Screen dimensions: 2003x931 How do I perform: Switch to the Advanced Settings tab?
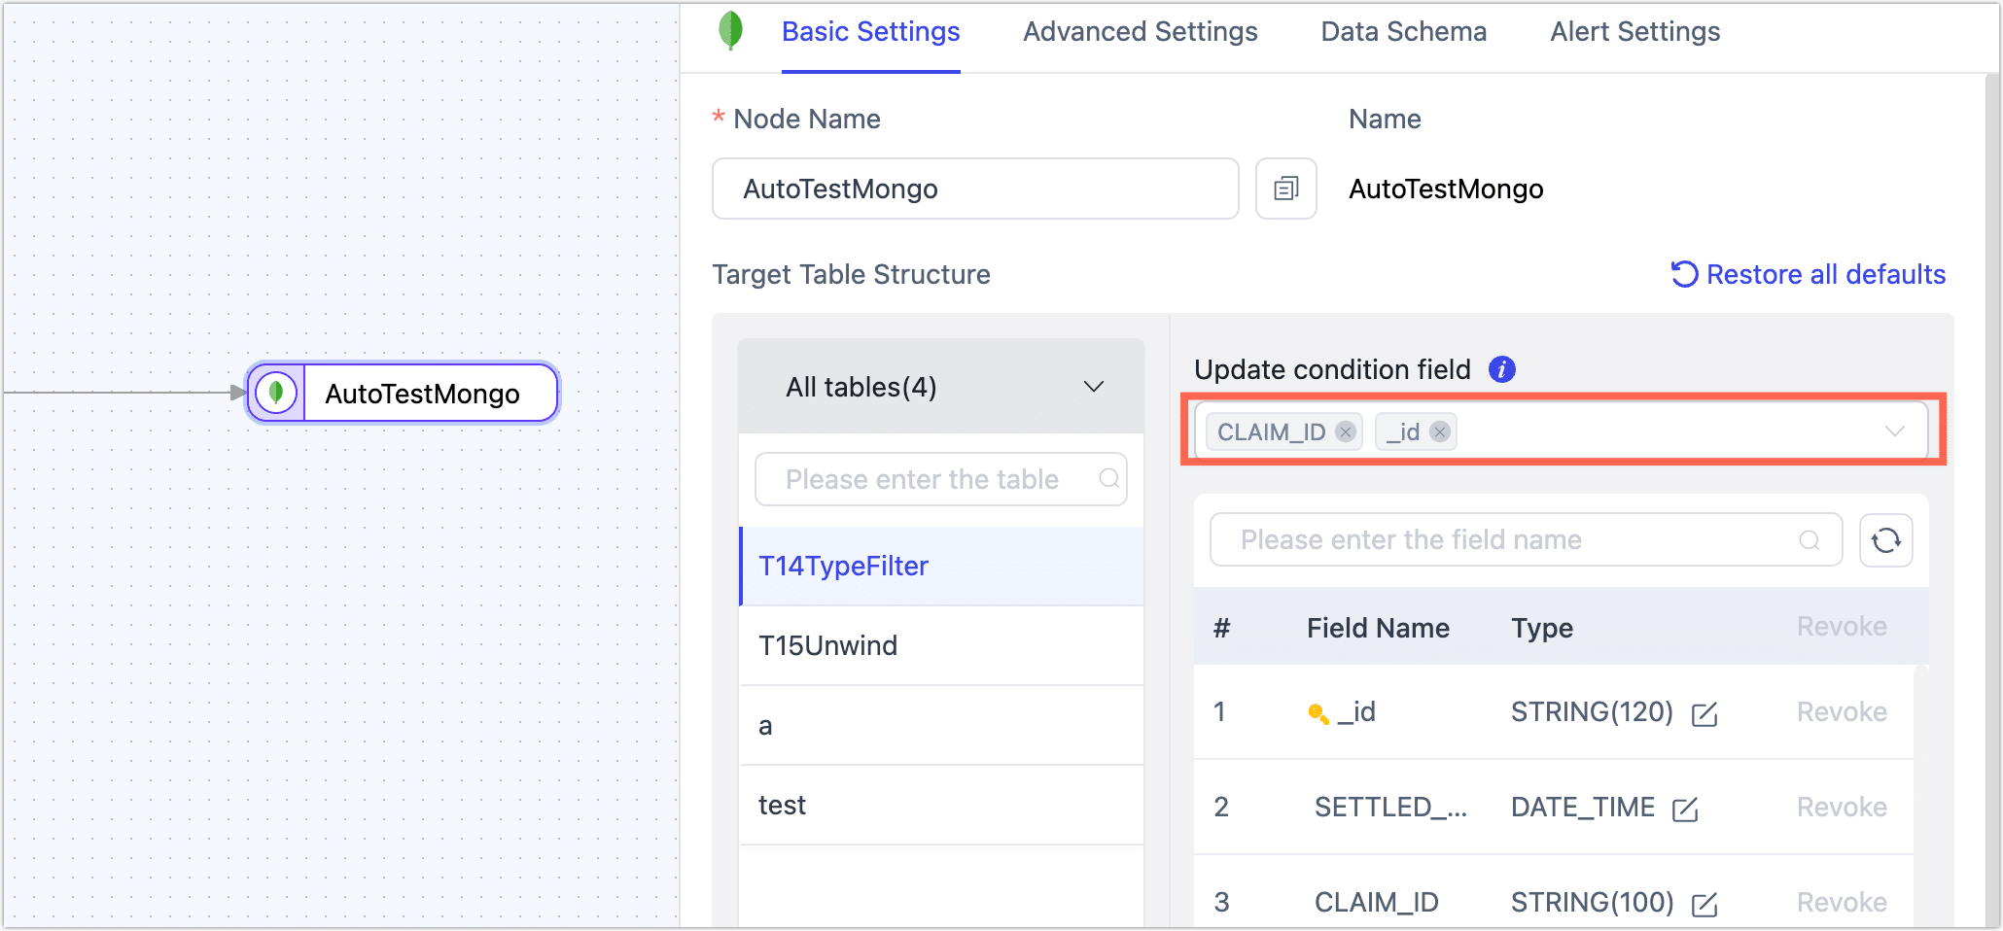(x=1140, y=32)
